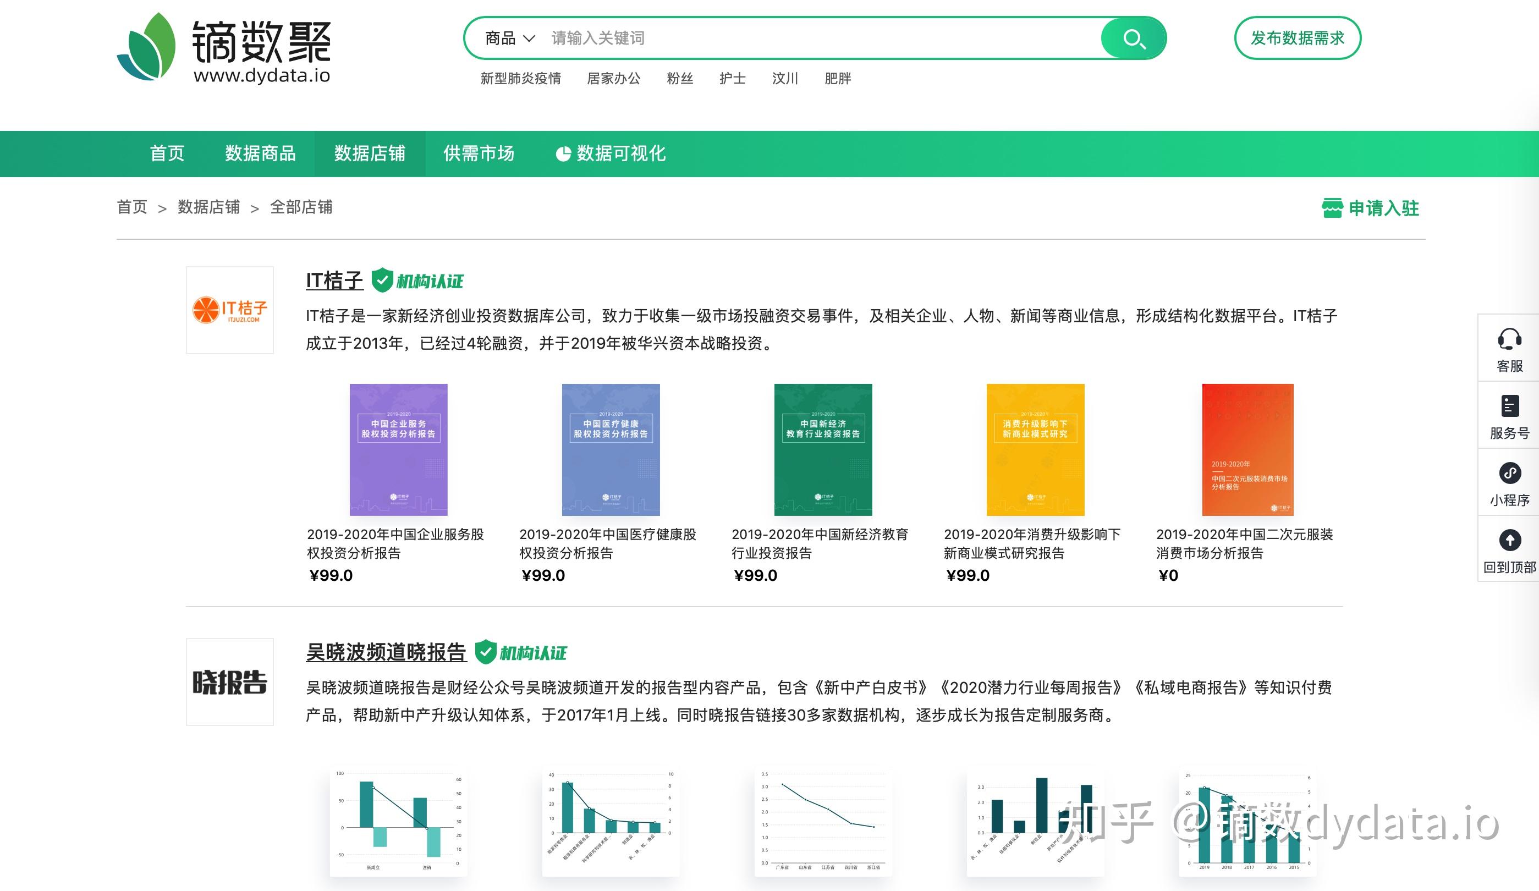Click the 数据店铺 breadcrumb link
The width and height of the screenshot is (1539, 891).
pos(209,208)
